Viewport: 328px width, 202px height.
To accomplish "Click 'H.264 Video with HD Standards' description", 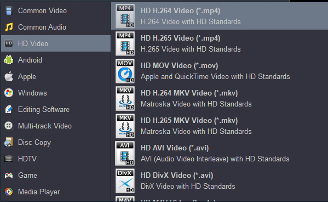I will point(191,22).
